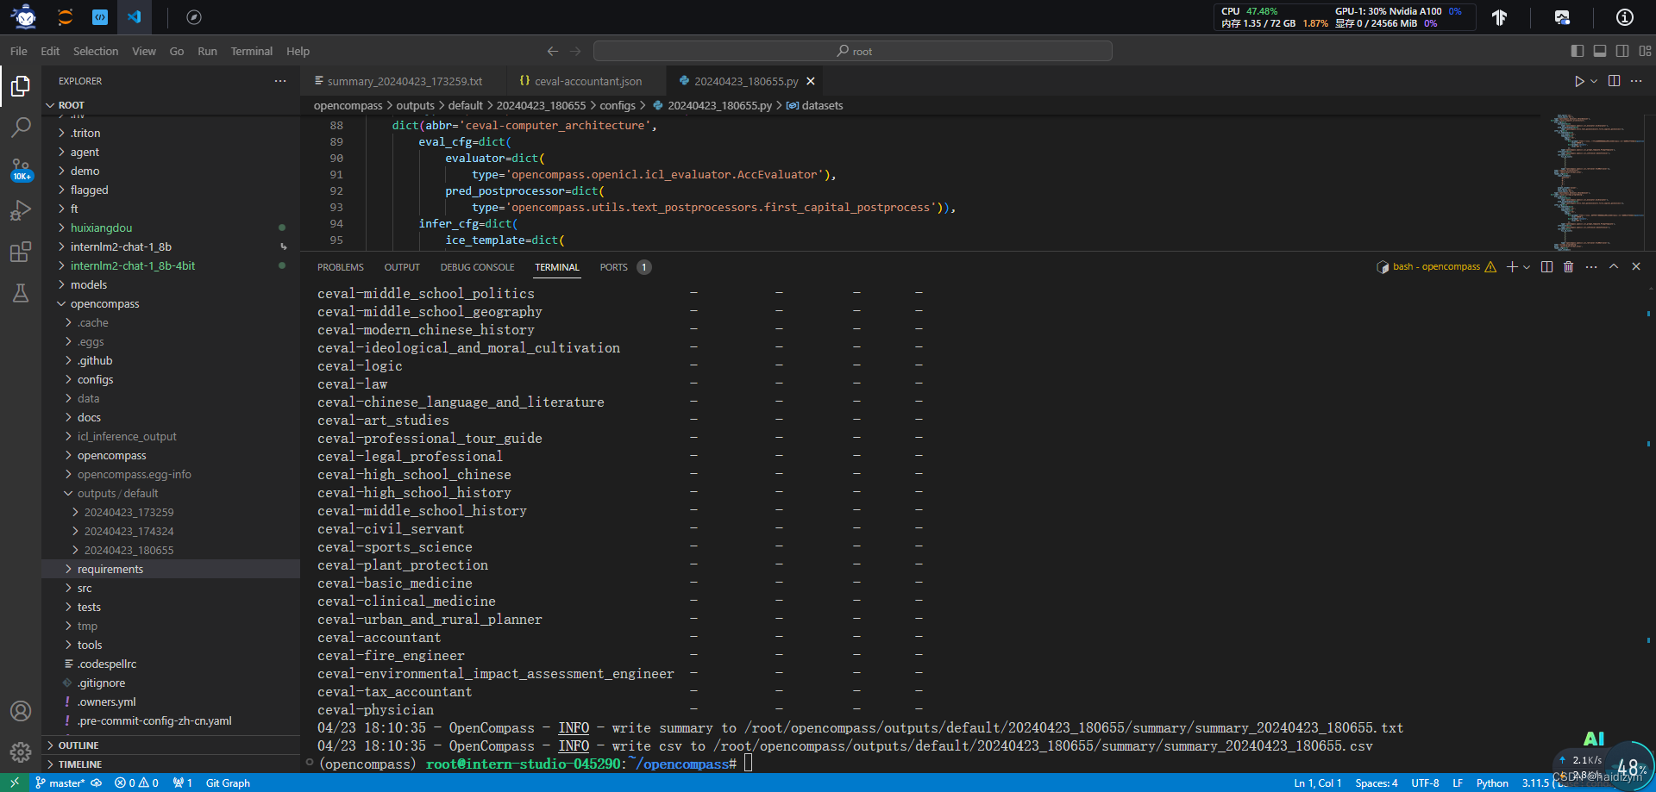Open editor More Actions menu
Image resolution: width=1656 pixels, height=792 pixels.
click(1636, 81)
